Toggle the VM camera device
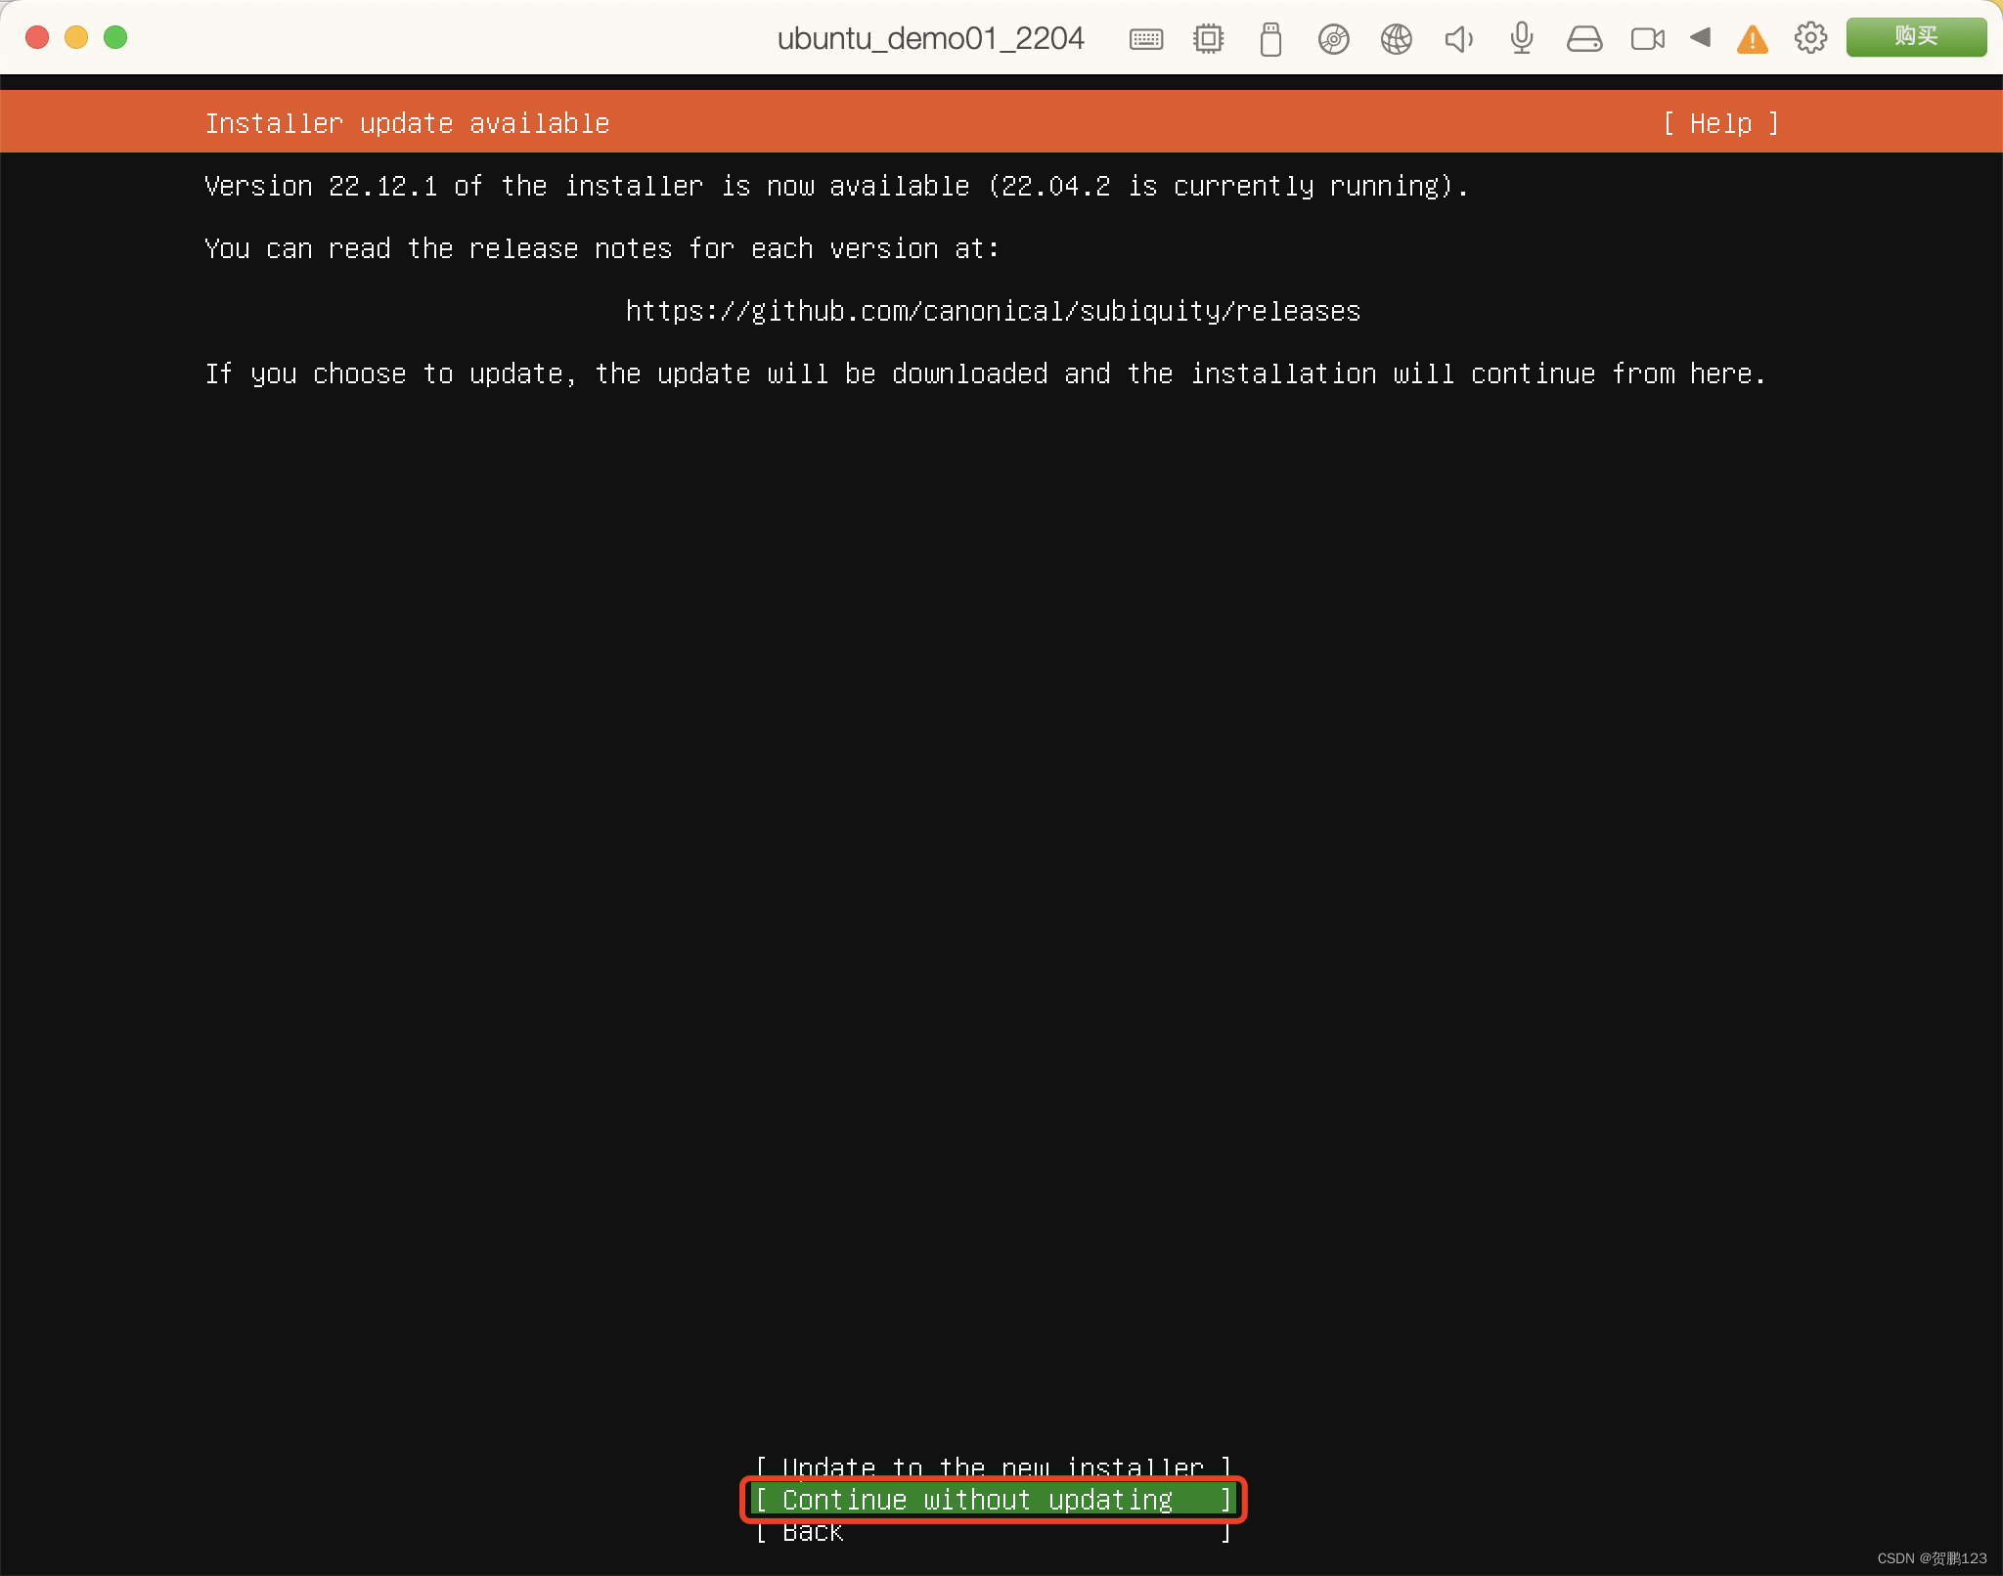This screenshot has width=2003, height=1576. pyautogui.click(x=1647, y=38)
